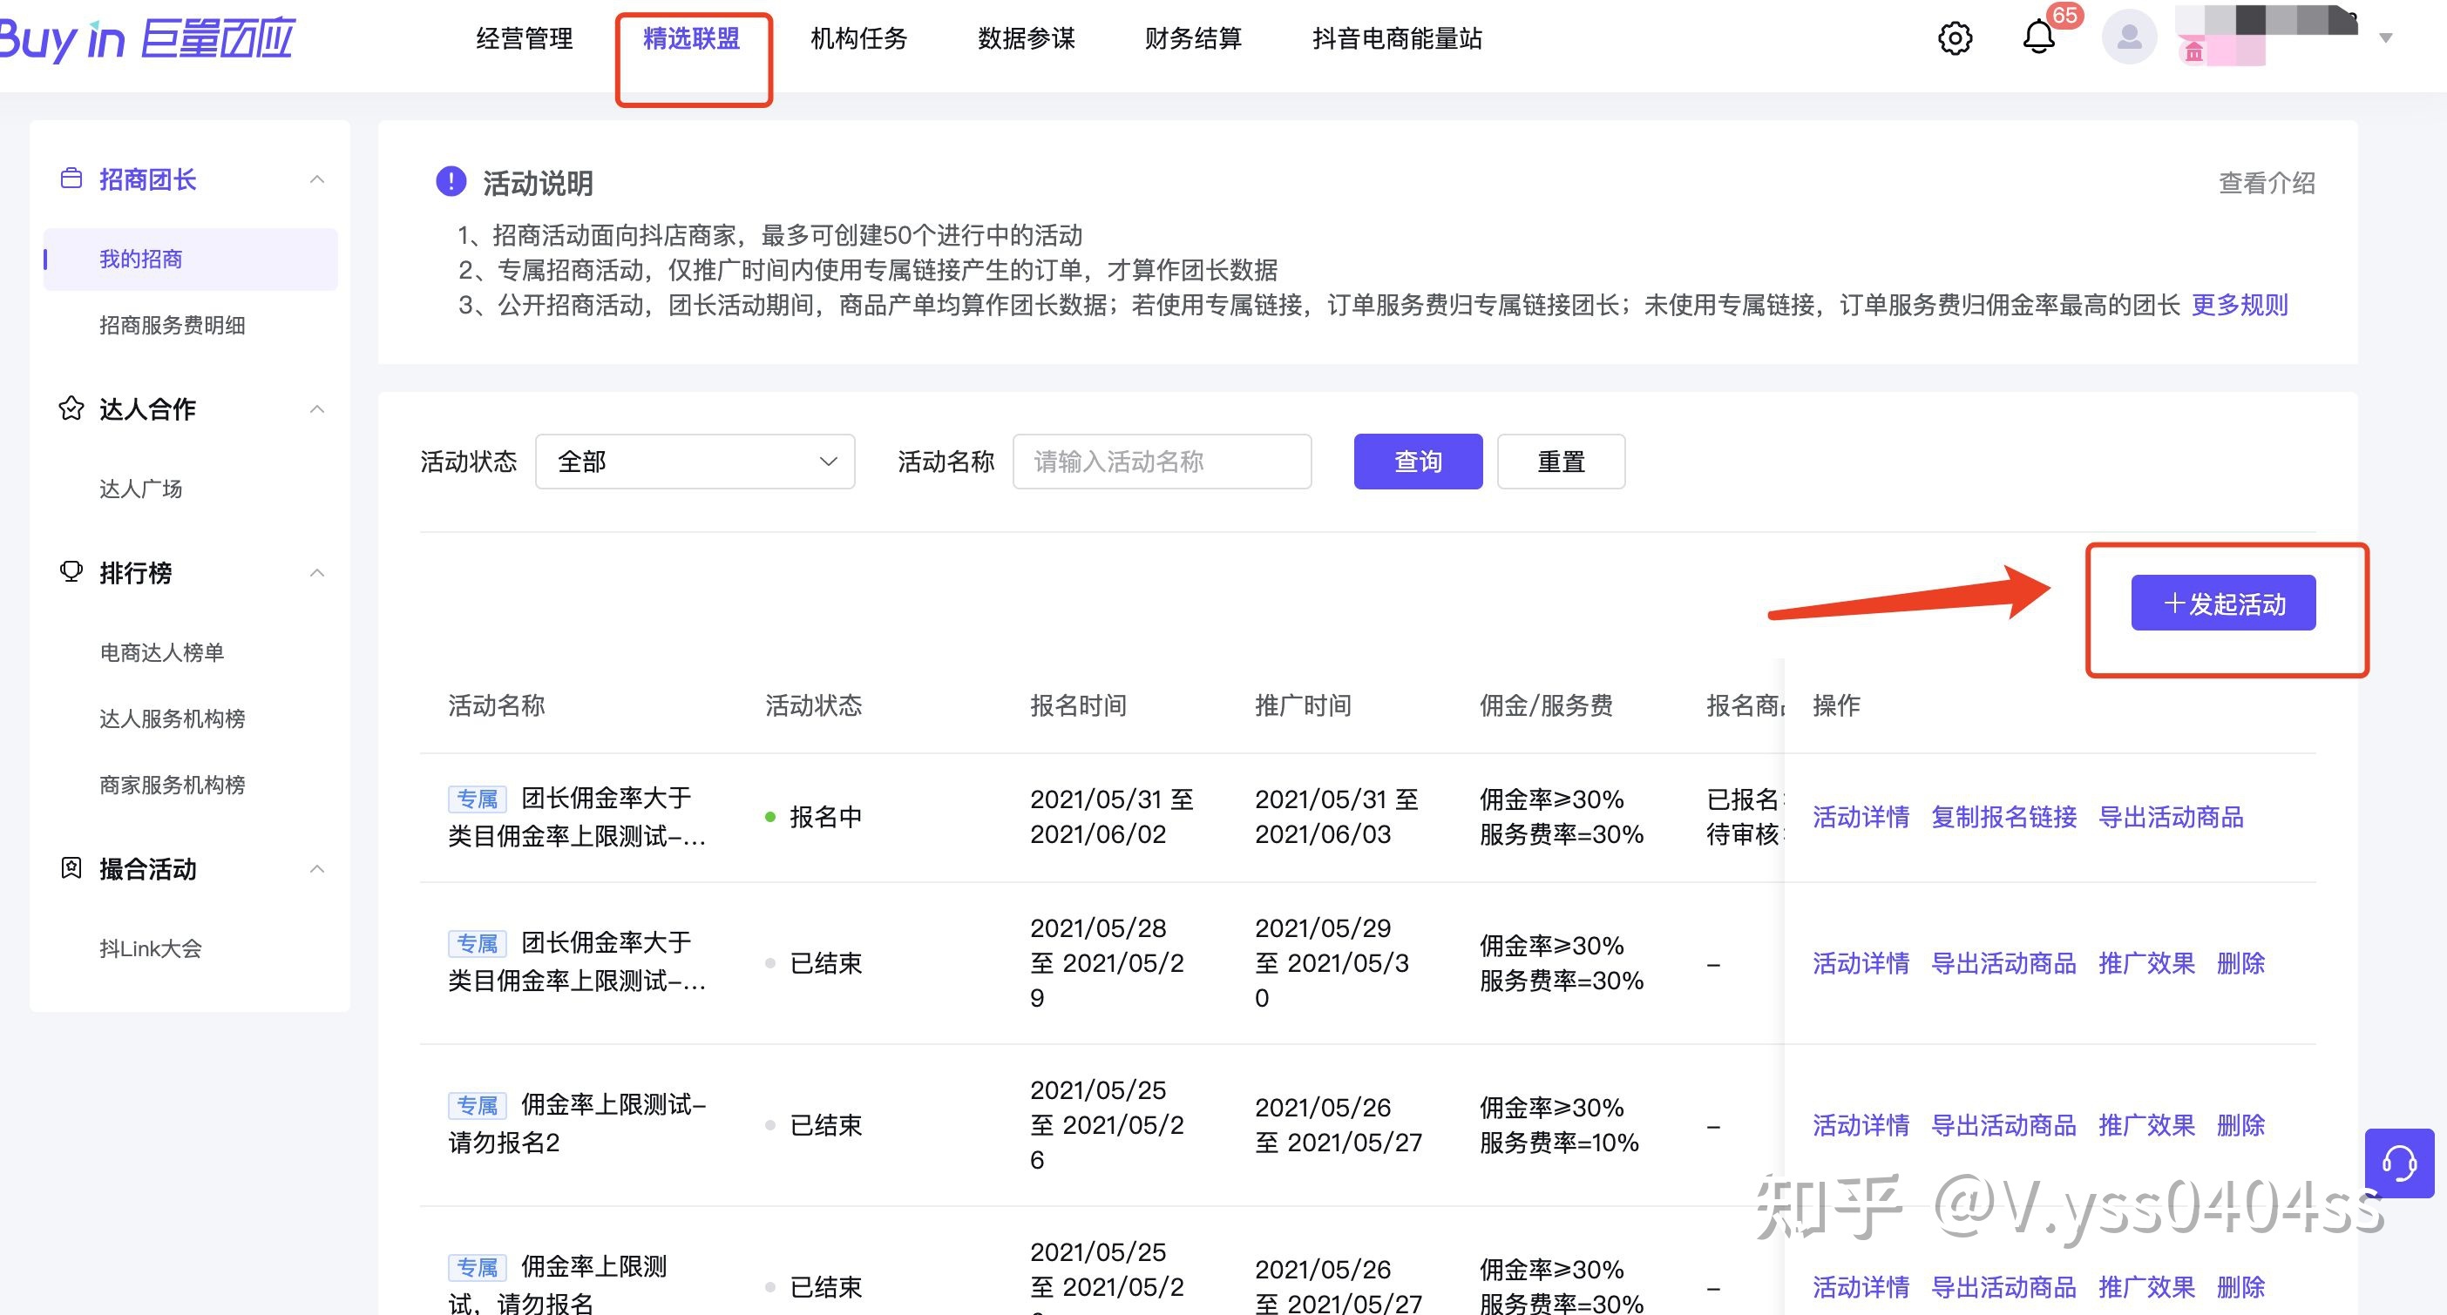Viewport: 2447px width, 1315px height.
Task: Open 抖Link大会 in the sidebar
Action: point(150,947)
